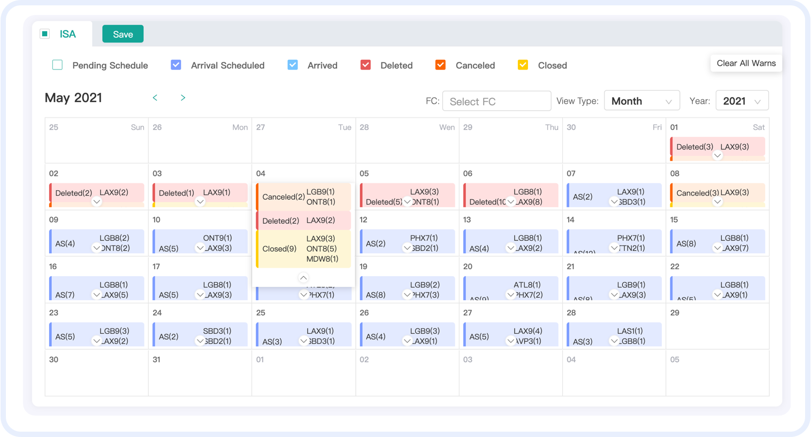Uncheck the Arrival Scheduled filter
Viewport: 811px width, 437px height.
(x=176, y=65)
